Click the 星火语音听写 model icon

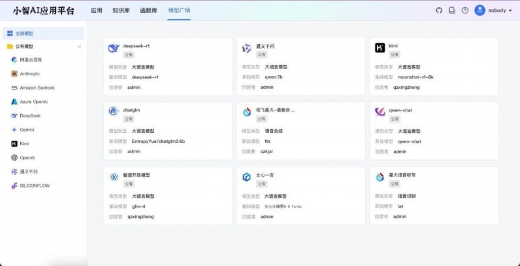(x=380, y=177)
